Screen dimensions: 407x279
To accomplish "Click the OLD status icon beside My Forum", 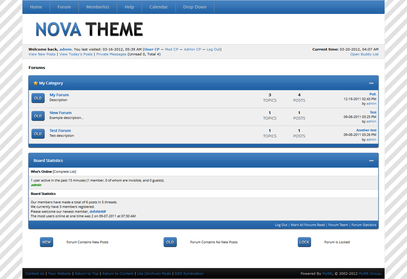I will [38, 98].
